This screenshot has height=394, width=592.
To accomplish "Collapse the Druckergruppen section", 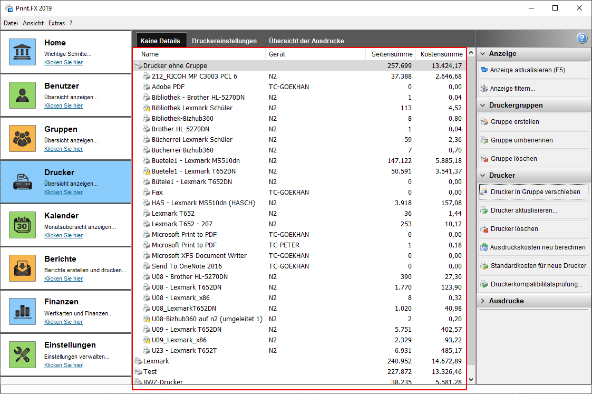I will click(482, 105).
